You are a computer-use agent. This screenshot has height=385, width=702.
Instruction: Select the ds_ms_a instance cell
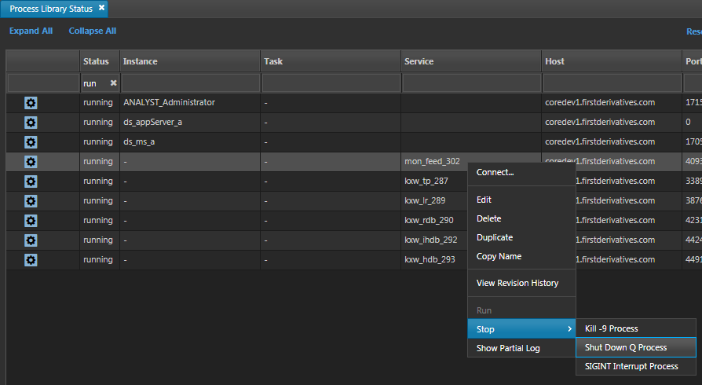pyautogui.click(x=190, y=142)
